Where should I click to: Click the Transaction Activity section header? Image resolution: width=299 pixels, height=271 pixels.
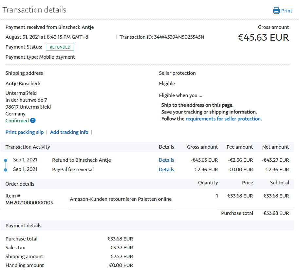[28, 147]
